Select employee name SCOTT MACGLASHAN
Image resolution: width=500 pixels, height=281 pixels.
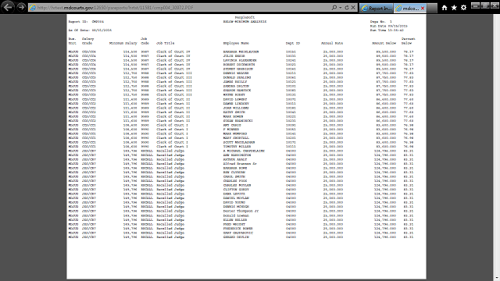click(239, 142)
